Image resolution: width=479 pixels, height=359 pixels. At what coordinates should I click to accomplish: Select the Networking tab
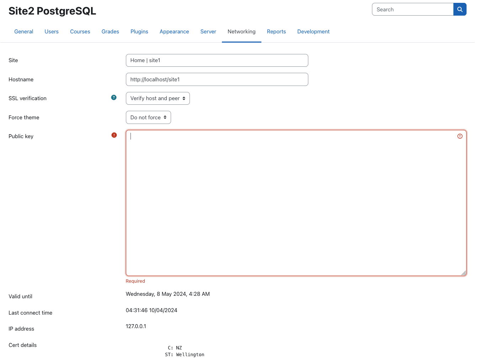coord(241,32)
